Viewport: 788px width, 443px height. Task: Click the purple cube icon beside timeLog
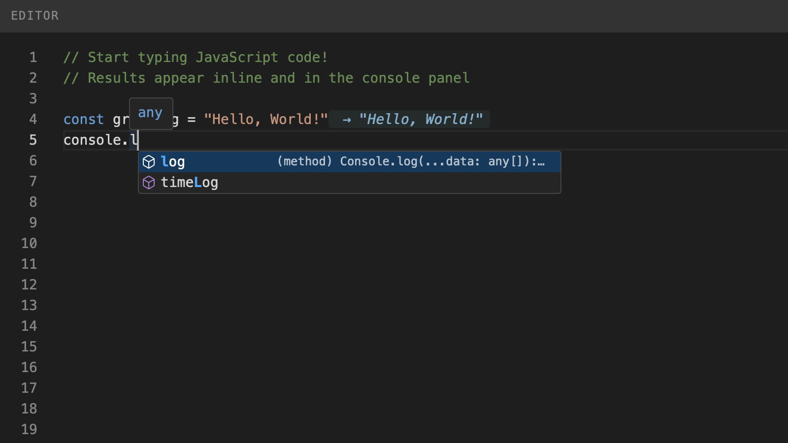(x=148, y=182)
